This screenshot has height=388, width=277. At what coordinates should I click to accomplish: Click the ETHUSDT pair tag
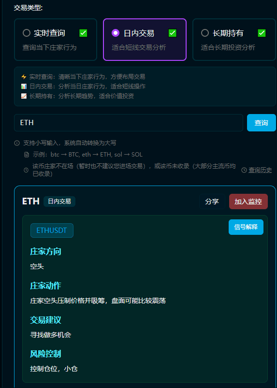coord(52,230)
